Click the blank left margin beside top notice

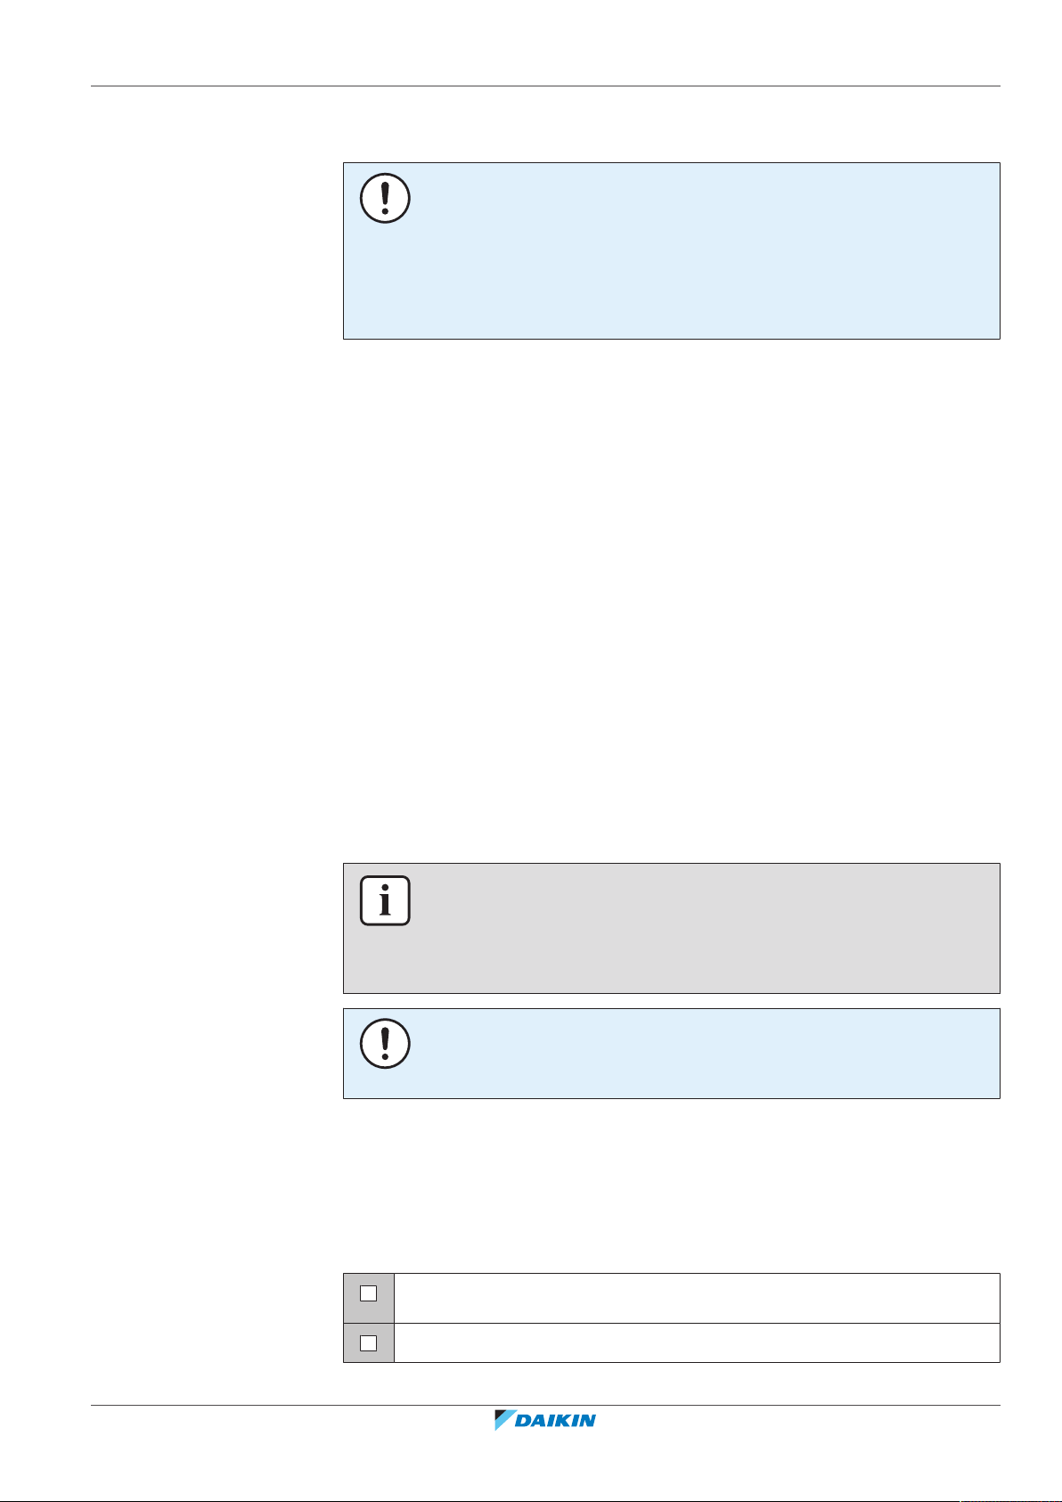click(214, 250)
